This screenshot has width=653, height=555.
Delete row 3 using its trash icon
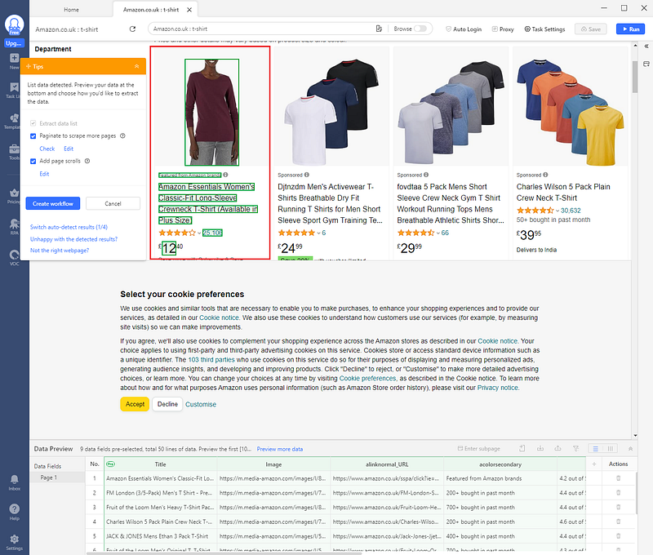[619, 507]
